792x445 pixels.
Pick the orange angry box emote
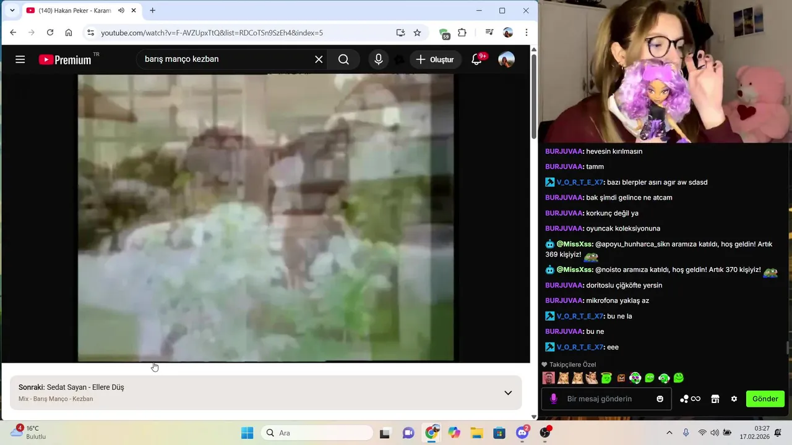[621, 378]
